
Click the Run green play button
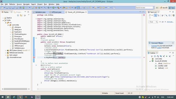53,8
